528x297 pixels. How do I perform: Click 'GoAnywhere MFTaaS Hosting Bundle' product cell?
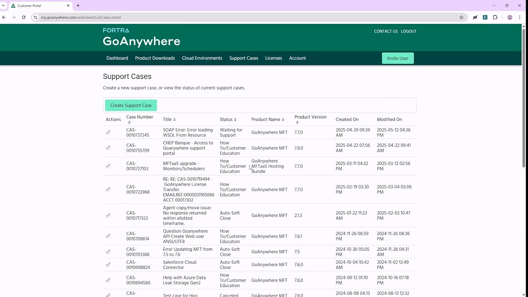(x=268, y=166)
